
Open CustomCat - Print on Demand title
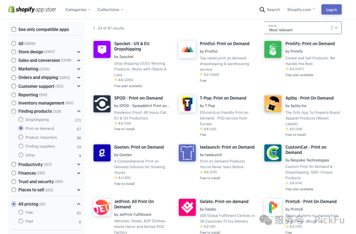tap(306, 150)
